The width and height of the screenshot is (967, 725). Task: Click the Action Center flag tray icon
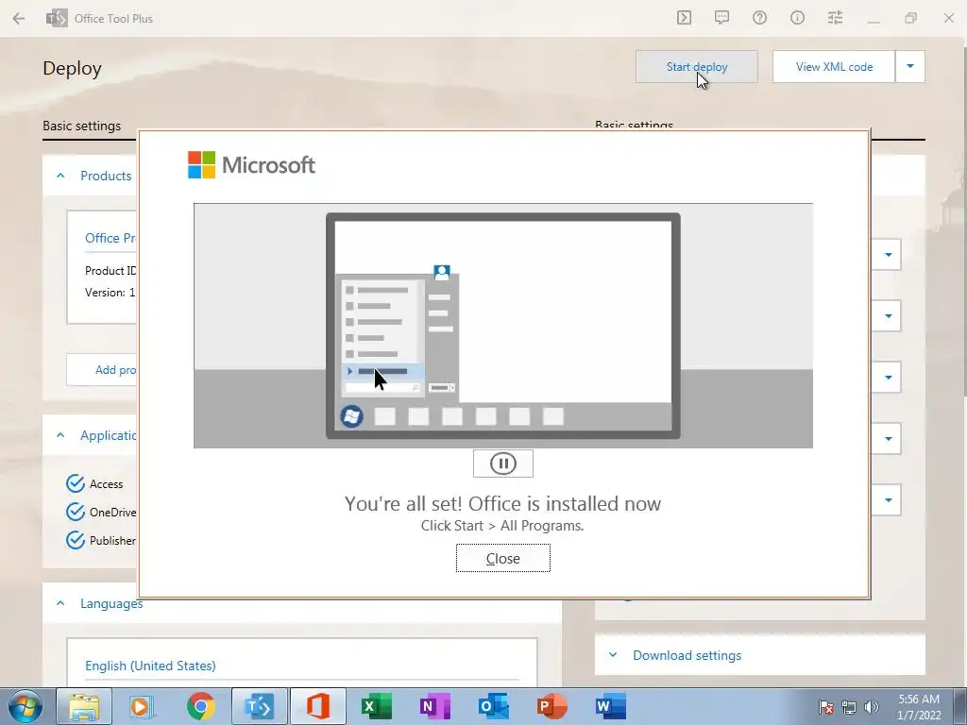[x=826, y=707]
